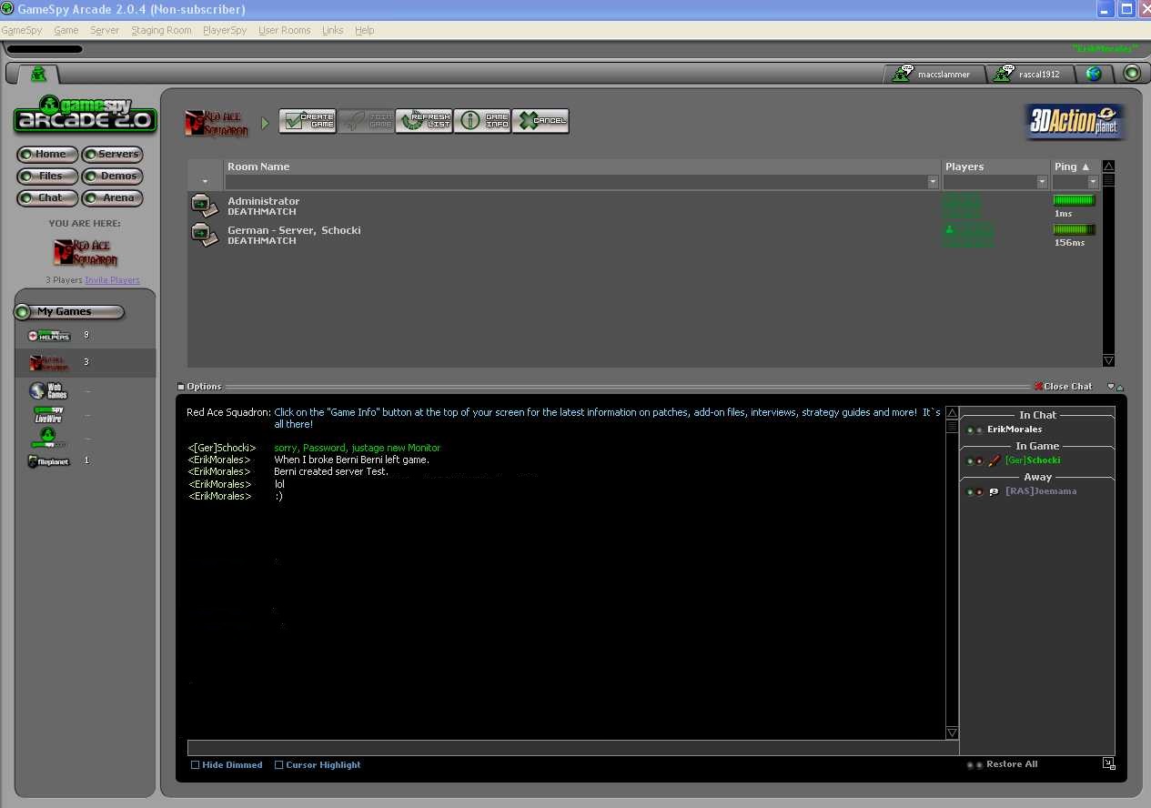Click the chat log scroll-down arrow
The width and height of the screenshot is (1151, 808).
tap(953, 732)
